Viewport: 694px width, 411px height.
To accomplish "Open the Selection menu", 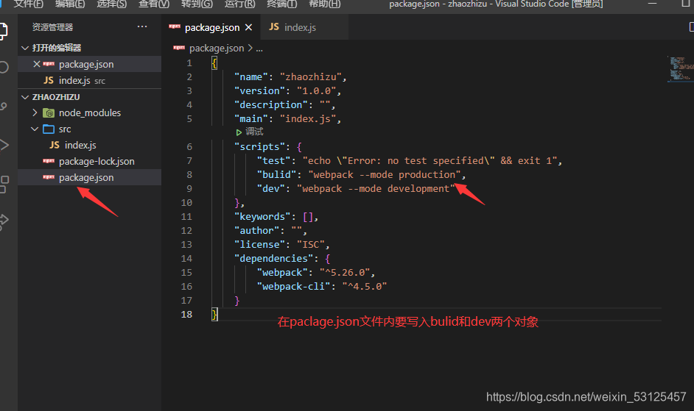I will (x=111, y=4).
